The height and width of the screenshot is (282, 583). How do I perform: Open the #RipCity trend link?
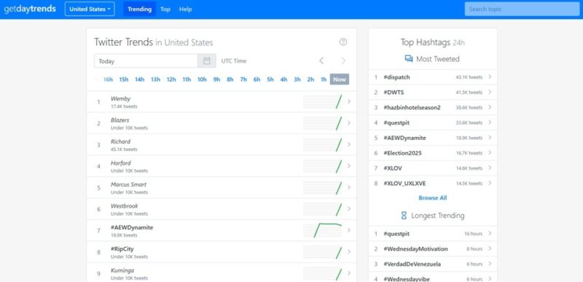122,249
